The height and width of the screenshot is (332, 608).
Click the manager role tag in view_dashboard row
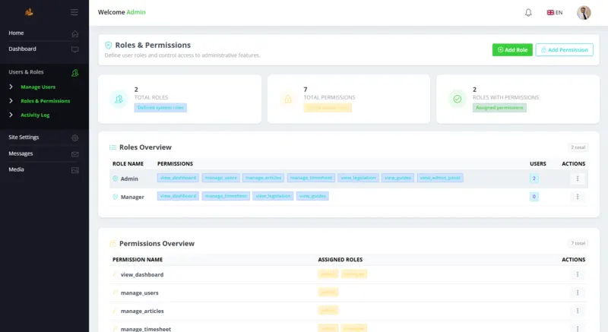point(354,274)
